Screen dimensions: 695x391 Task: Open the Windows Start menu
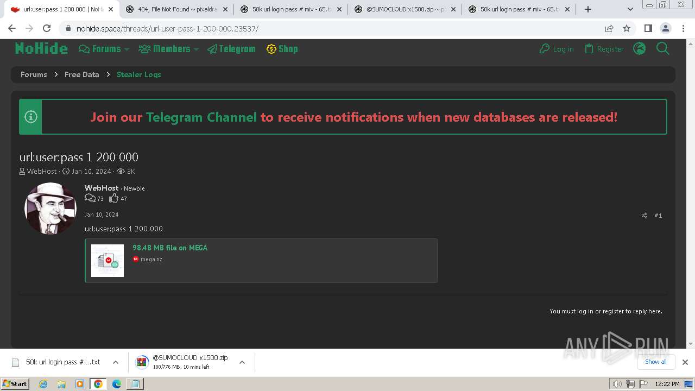point(15,383)
